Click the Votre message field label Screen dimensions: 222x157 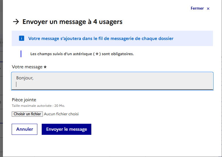[x=27, y=67]
